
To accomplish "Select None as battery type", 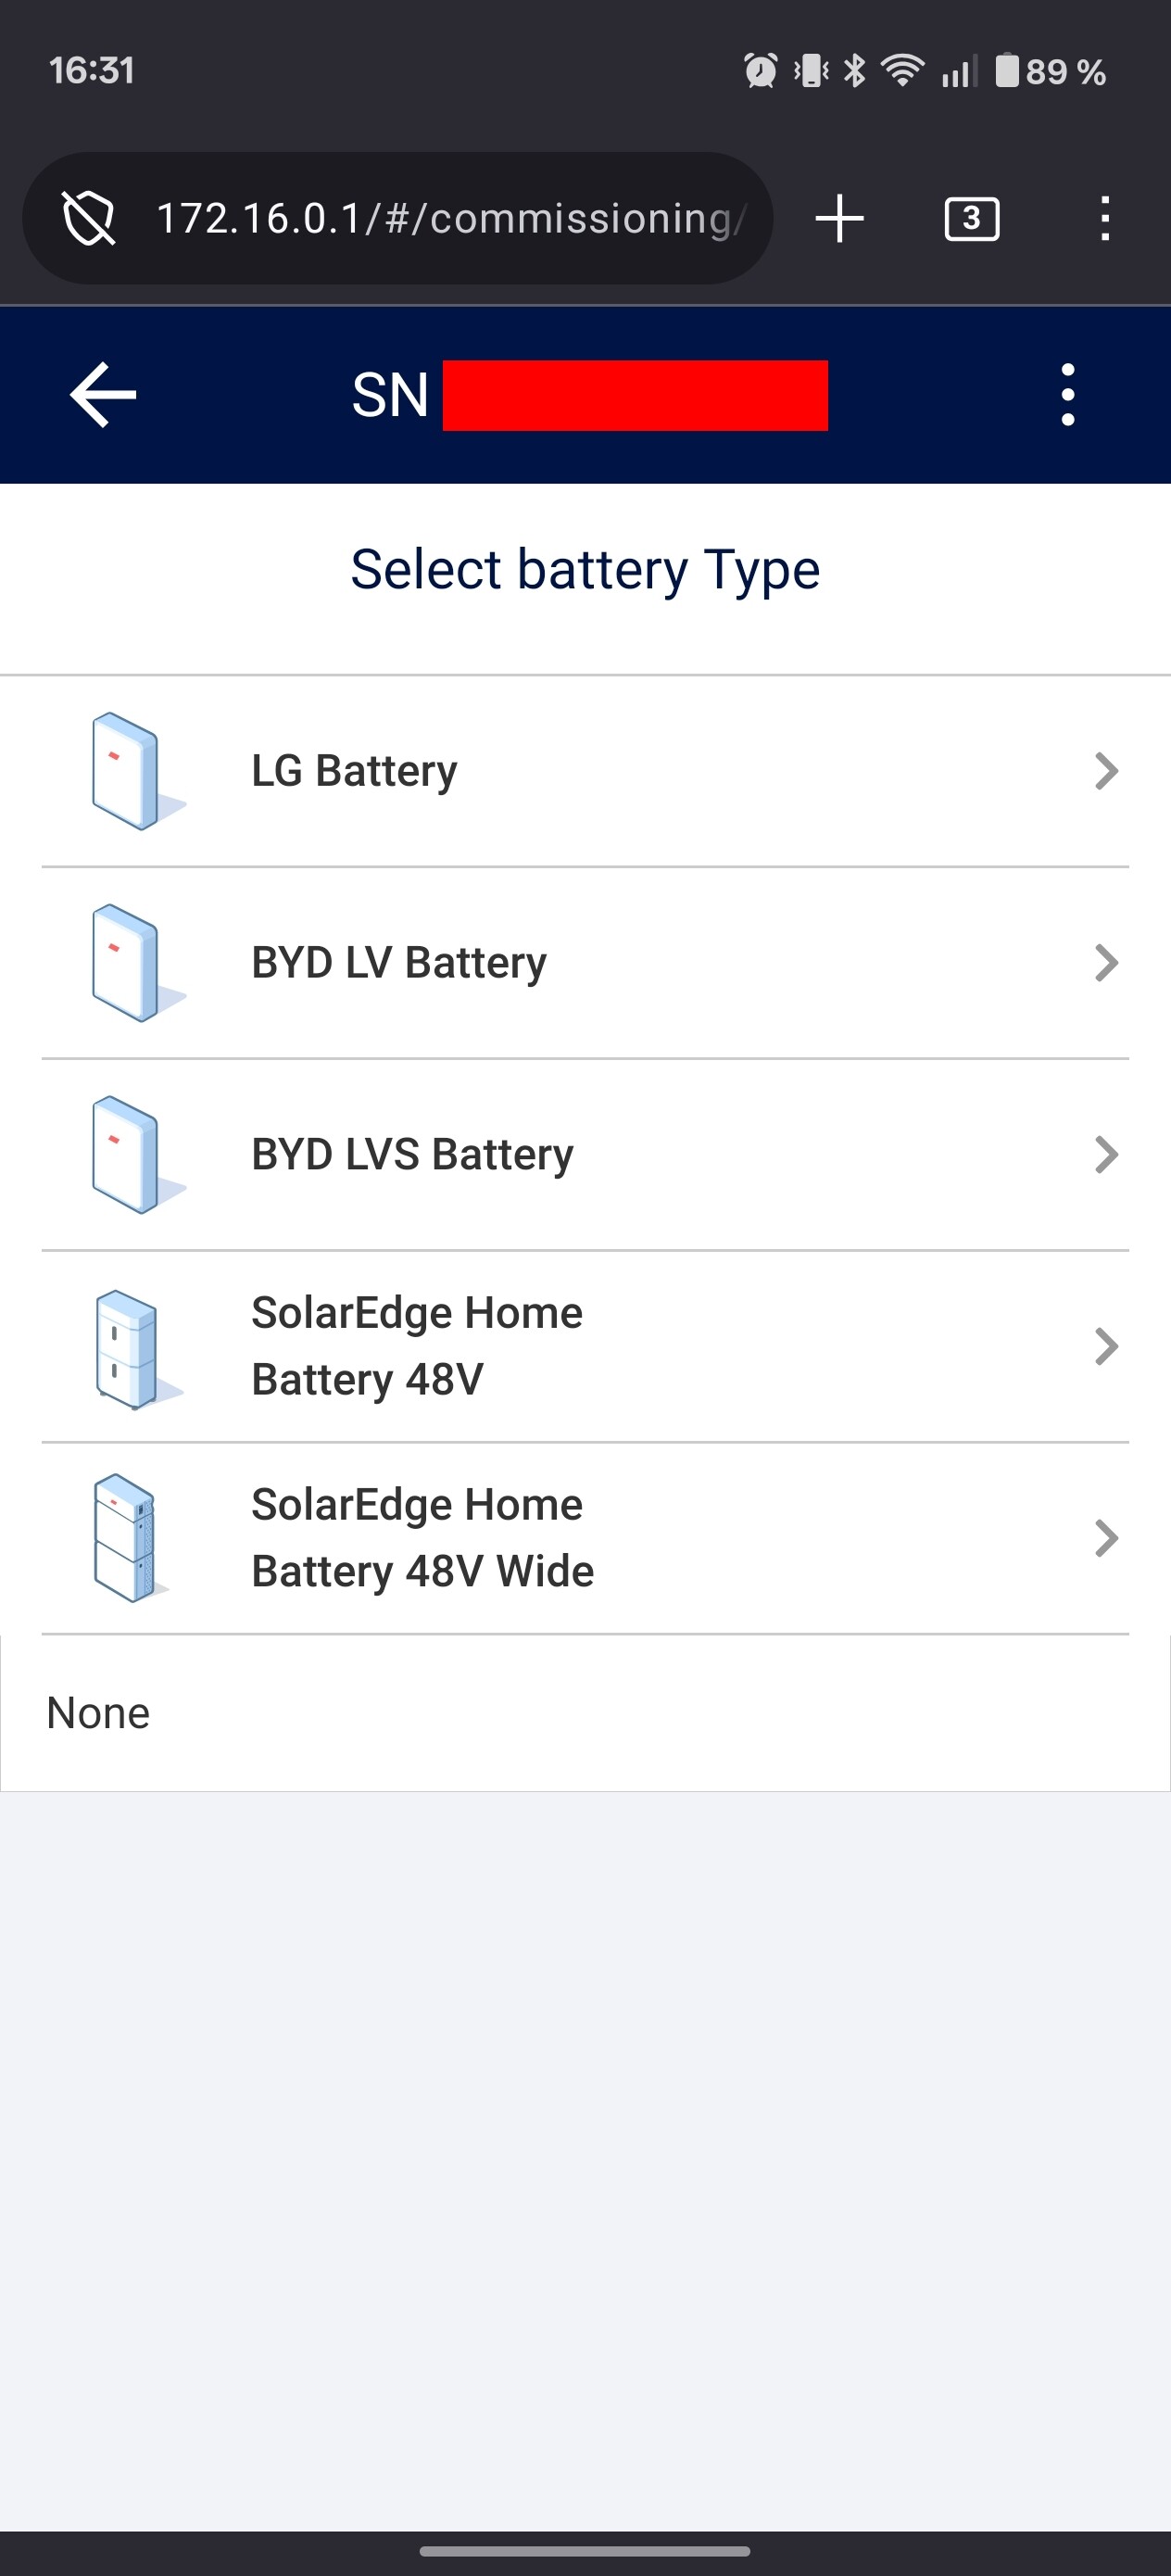I will (x=98, y=1713).
